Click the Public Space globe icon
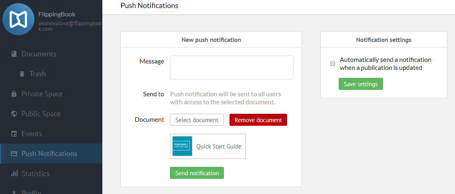 coord(14,114)
